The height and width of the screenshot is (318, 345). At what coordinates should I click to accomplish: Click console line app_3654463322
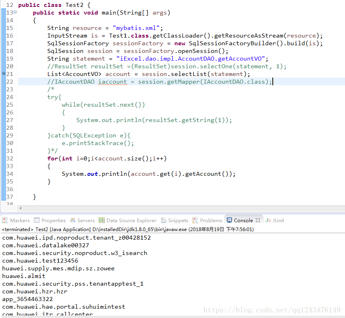pos(27,299)
